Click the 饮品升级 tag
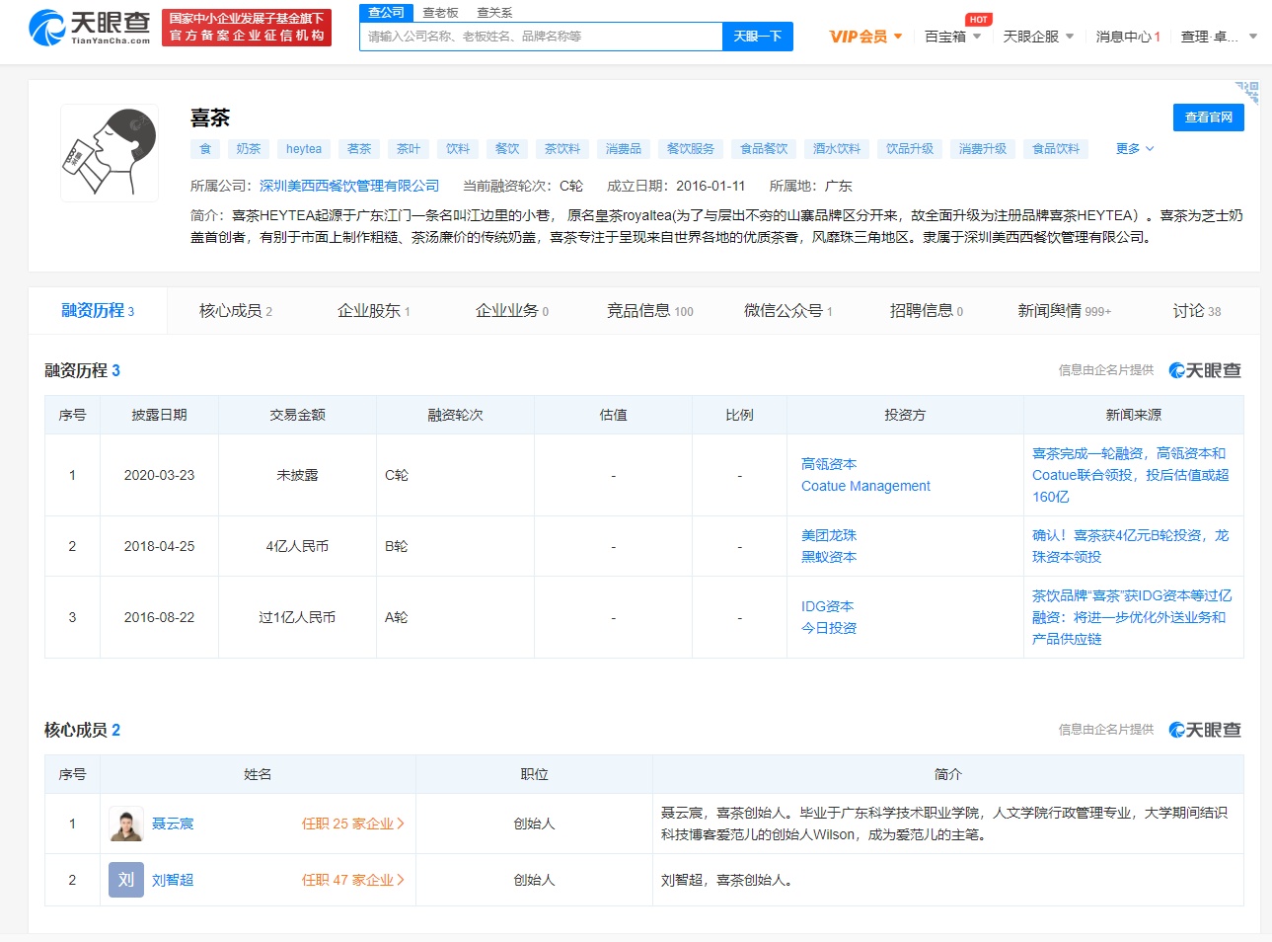The image size is (1272, 942). coord(910,149)
